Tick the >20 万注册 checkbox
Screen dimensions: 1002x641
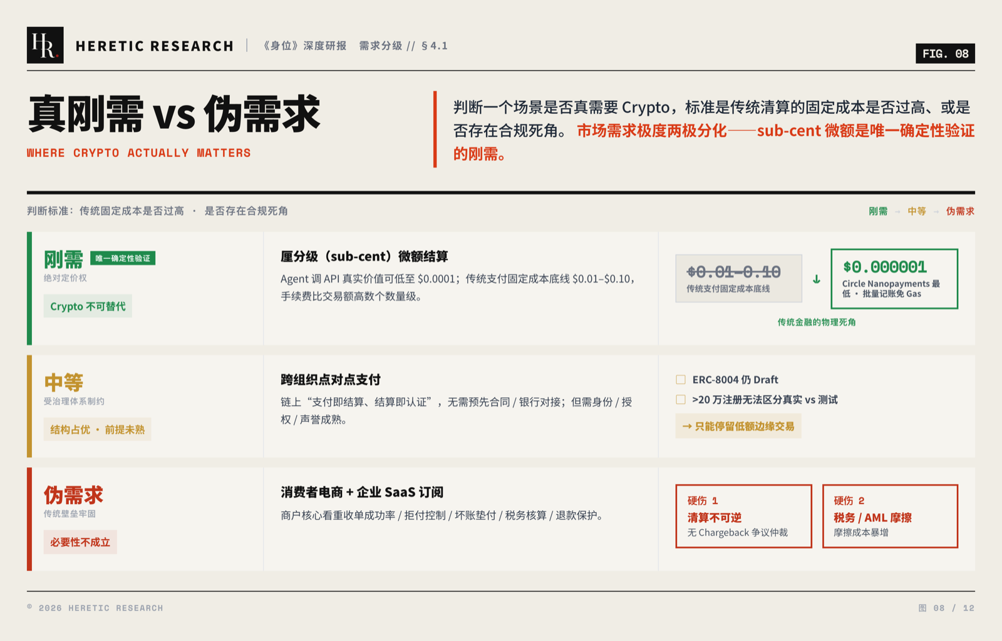pos(681,400)
